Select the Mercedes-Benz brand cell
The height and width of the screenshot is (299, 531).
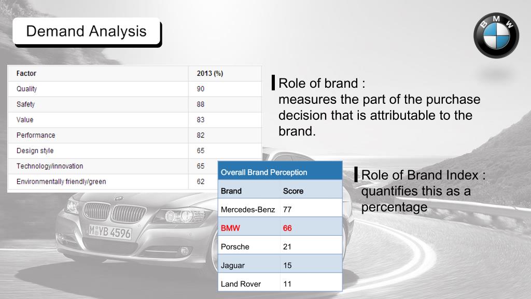249,208
